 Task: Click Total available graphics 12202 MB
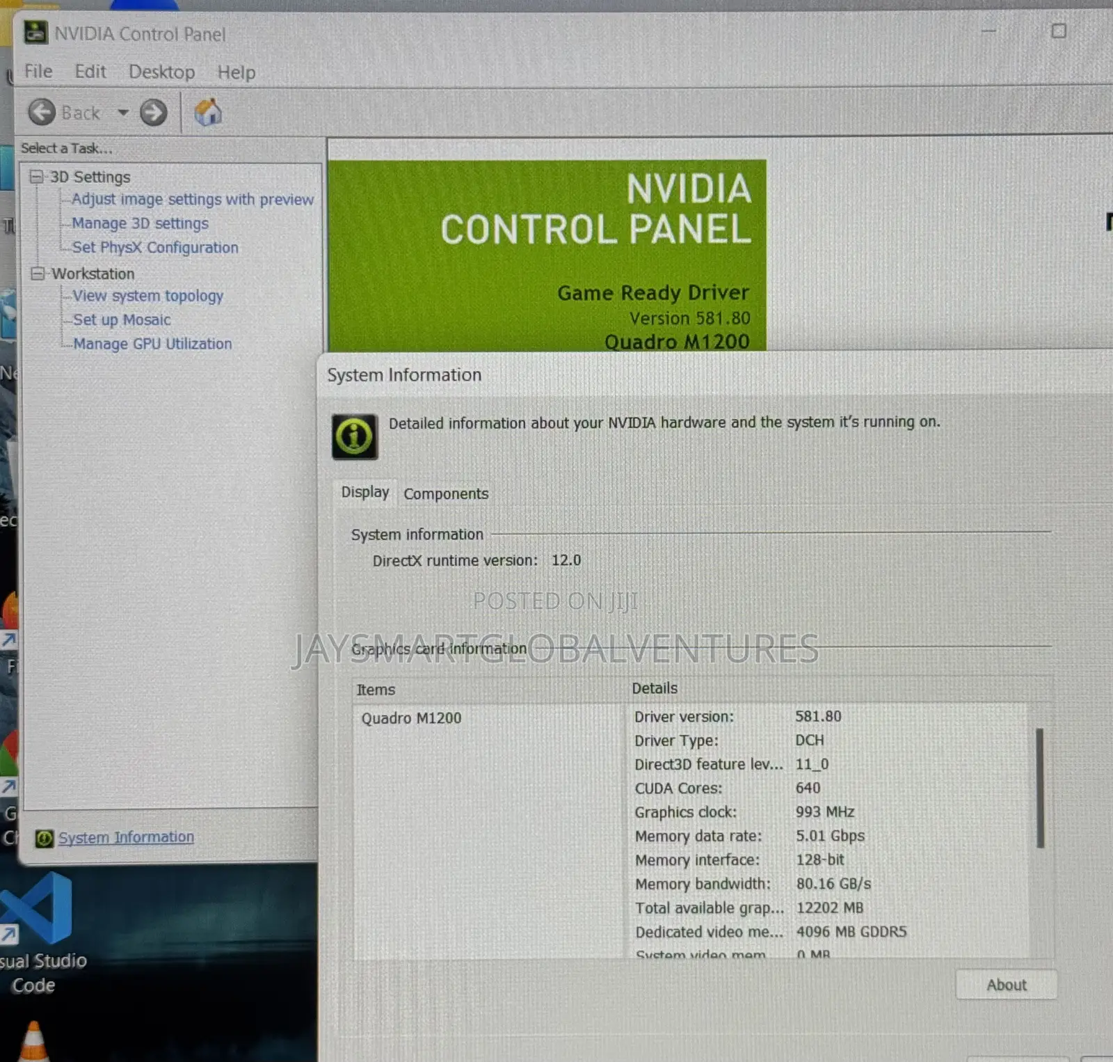[x=830, y=908]
